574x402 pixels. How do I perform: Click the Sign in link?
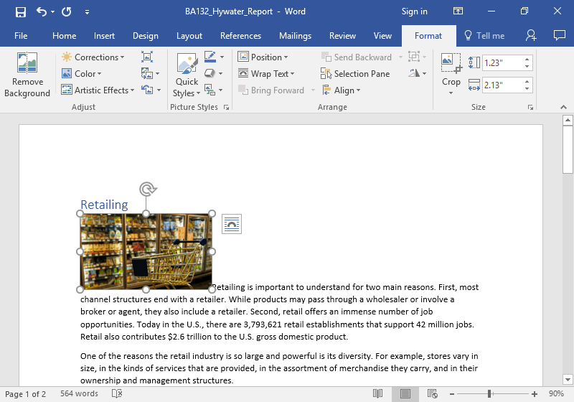pyautogui.click(x=414, y=11)
